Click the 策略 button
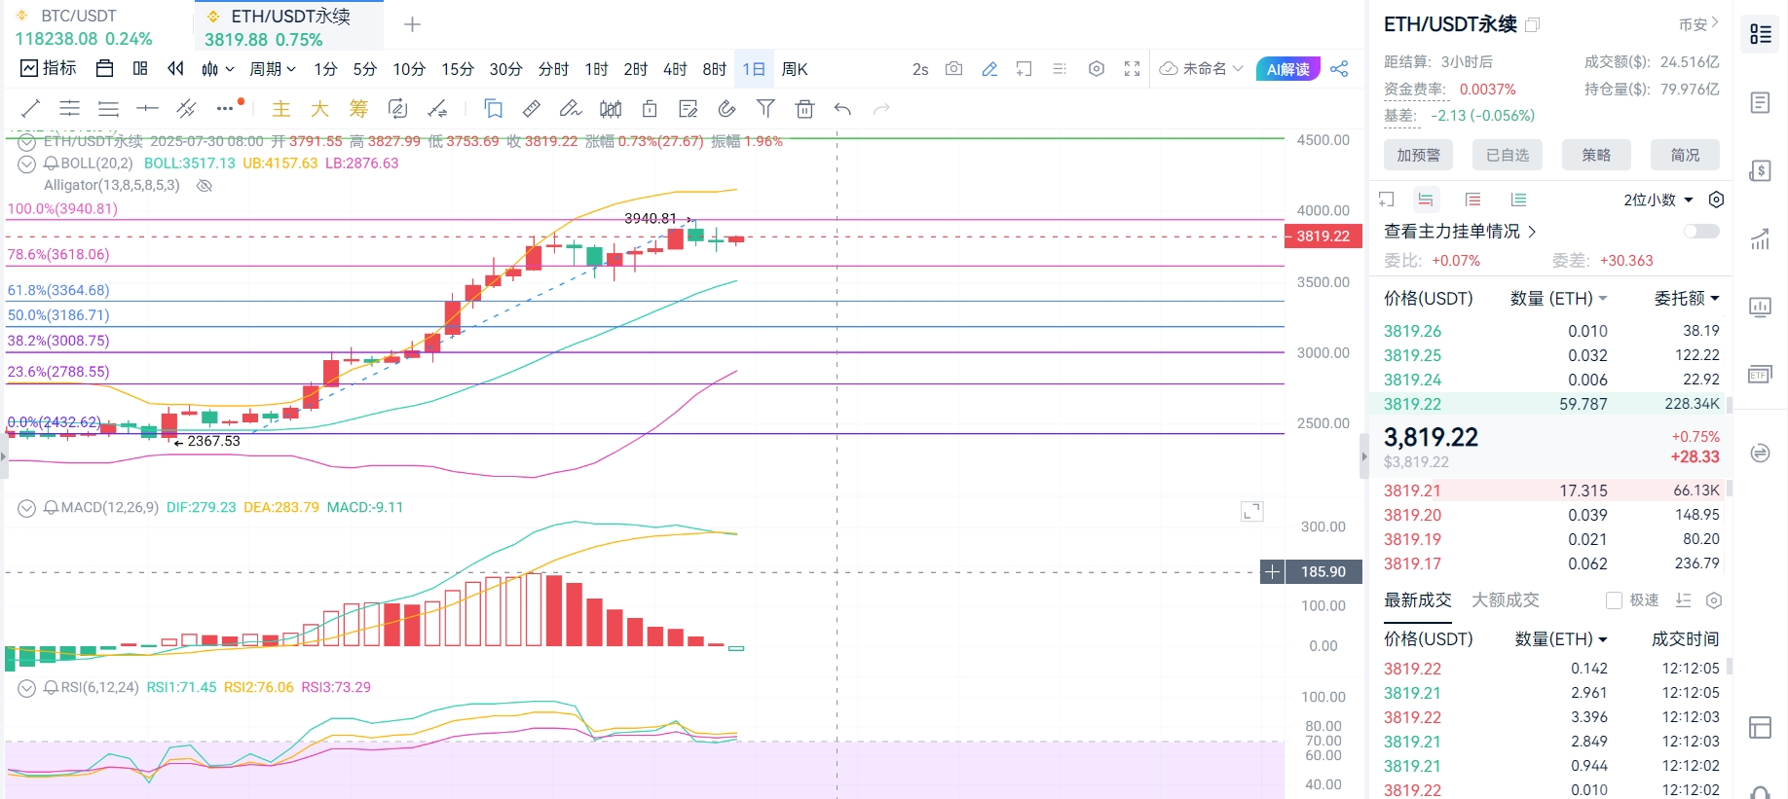 1596,155
